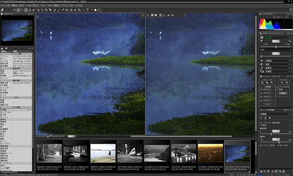The image size is (293, 176).
Task: Click the white balance sun icon
Action: (x=262, y=61)
